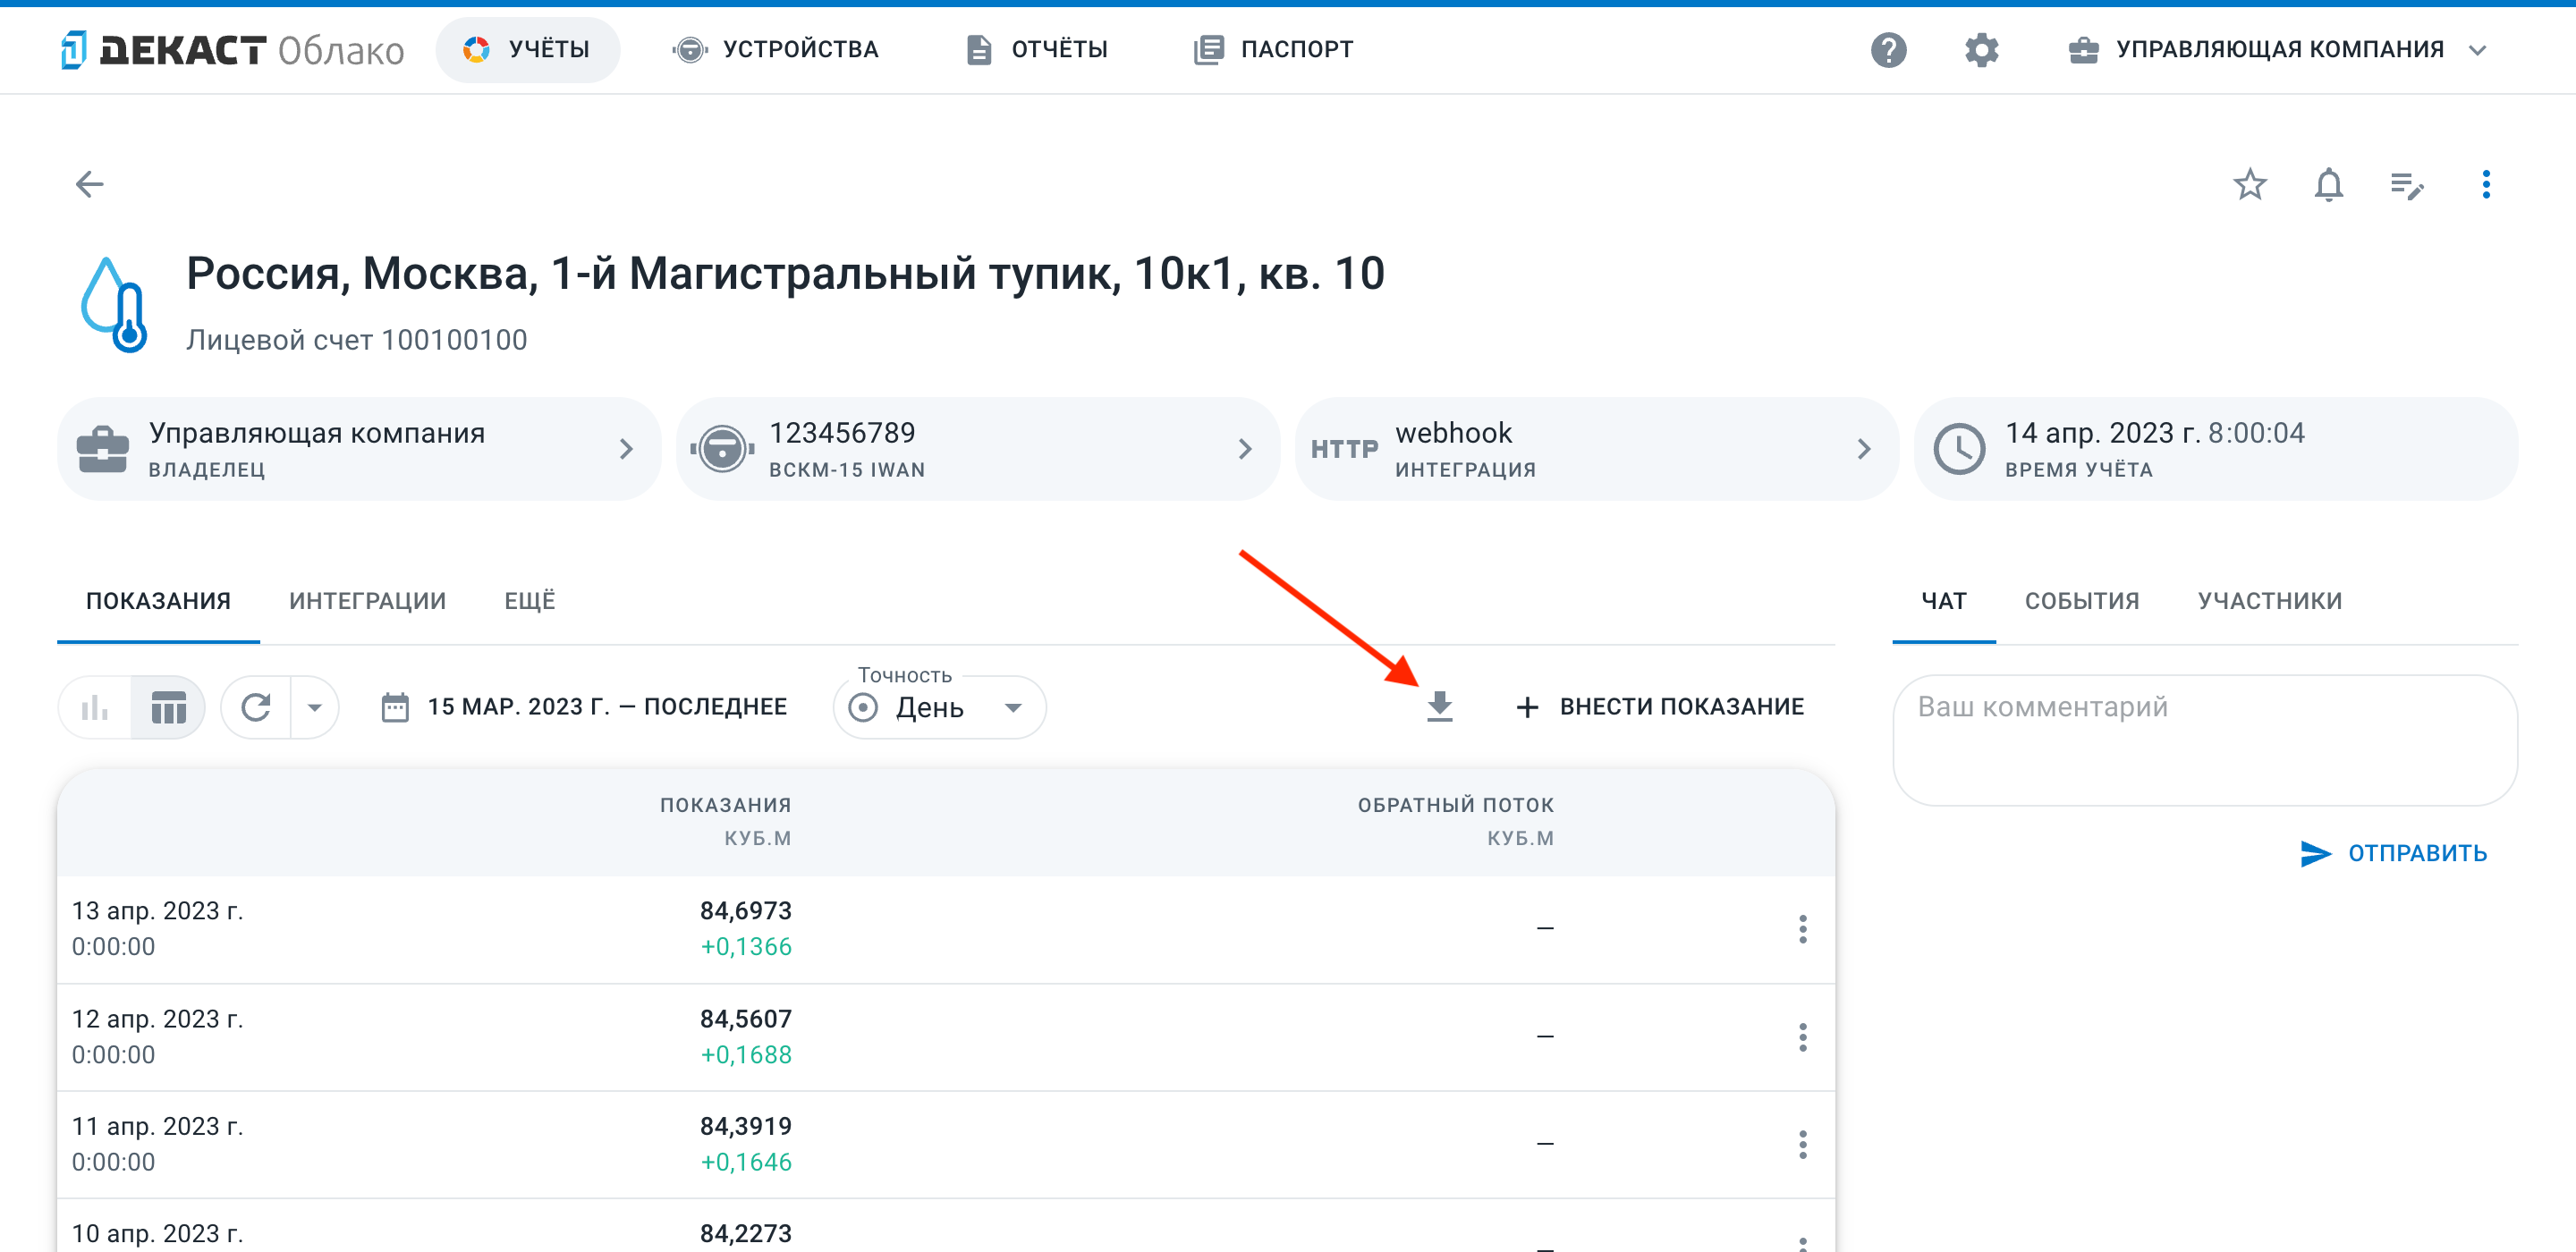The width and height of the screenshot is (2576, 1252).
Task: Open the Управляющая компания owner card
Action: [x=359, y=449]
